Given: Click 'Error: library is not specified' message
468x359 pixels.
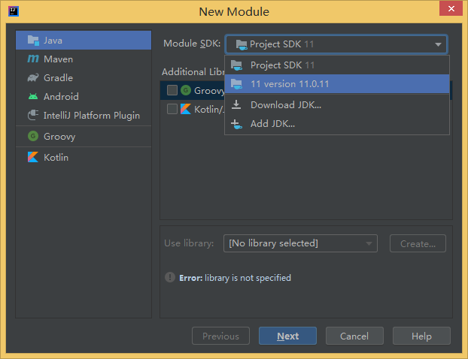Looking at the screenshot, I should (235, 278).
